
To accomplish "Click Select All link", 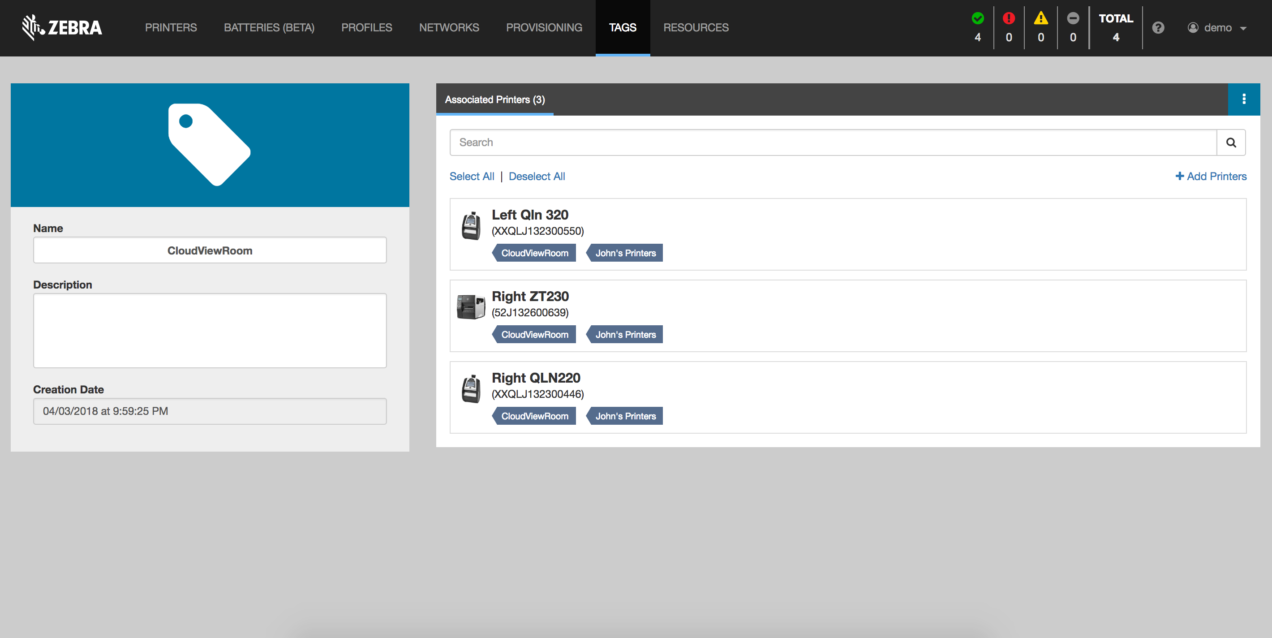I will pyautogui.click(x=471, y=176).
